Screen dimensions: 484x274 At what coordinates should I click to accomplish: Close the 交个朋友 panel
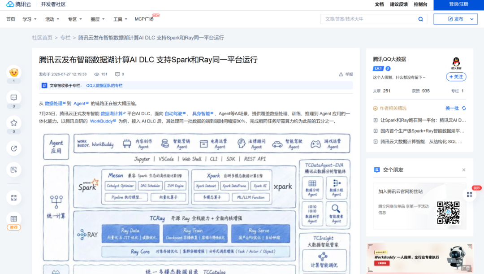pyautogui.click(x=464, y=170)
